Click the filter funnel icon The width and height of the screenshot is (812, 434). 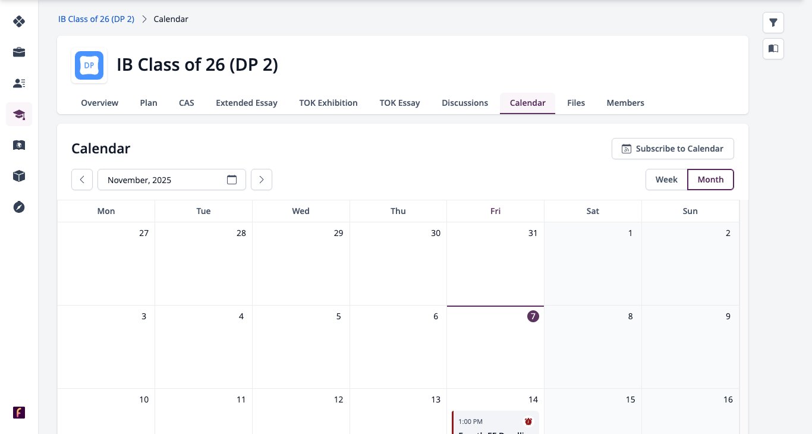tap(773, 23)
